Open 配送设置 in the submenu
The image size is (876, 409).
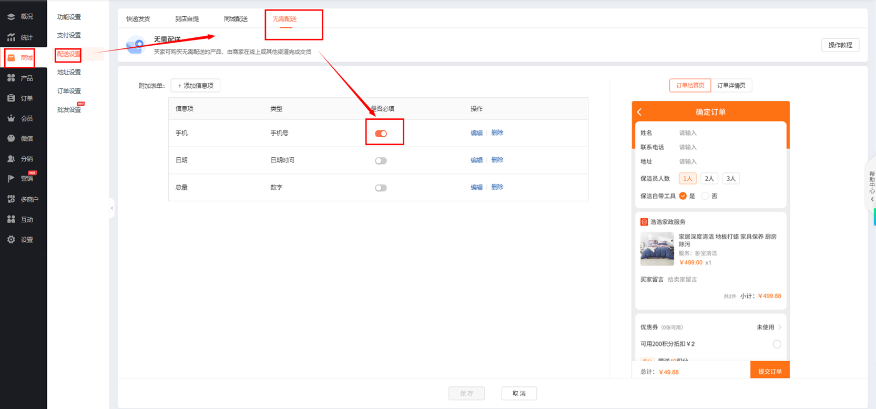tap(69, 54)
